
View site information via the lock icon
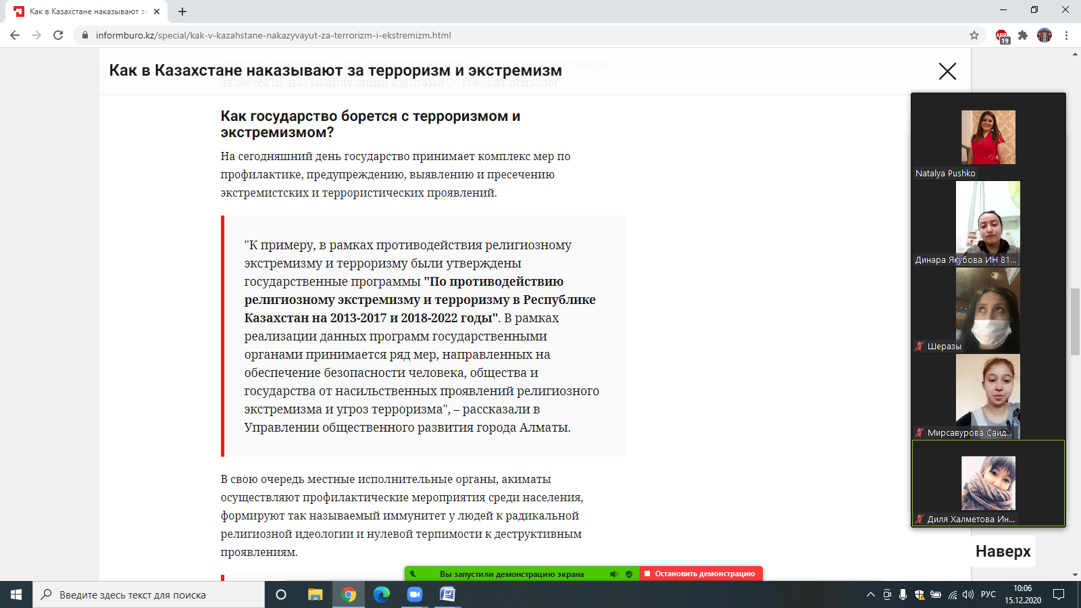tap(84, 35)
